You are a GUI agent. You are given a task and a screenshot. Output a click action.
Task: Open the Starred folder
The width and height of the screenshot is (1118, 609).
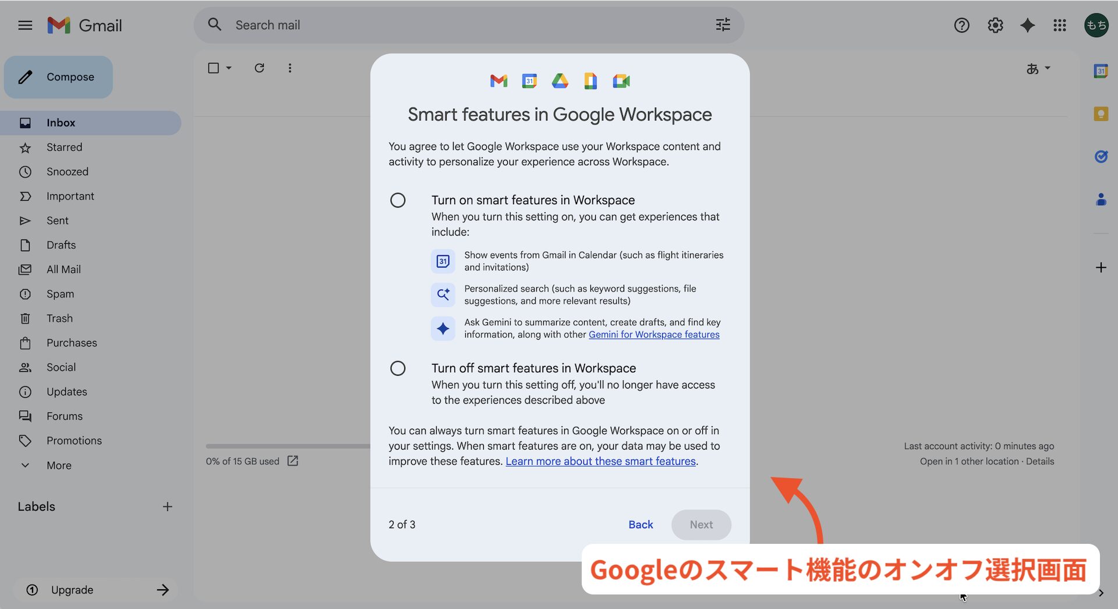[x=64, y=147]
